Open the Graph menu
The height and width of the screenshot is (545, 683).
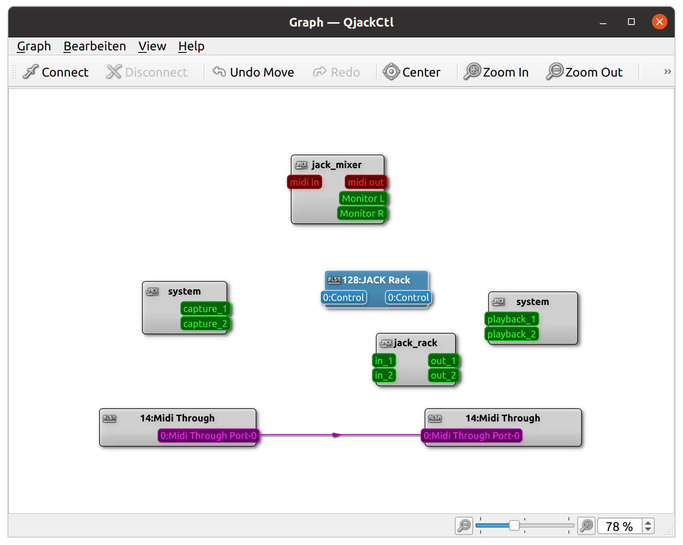pyautogui.click(x=33, y=46)
